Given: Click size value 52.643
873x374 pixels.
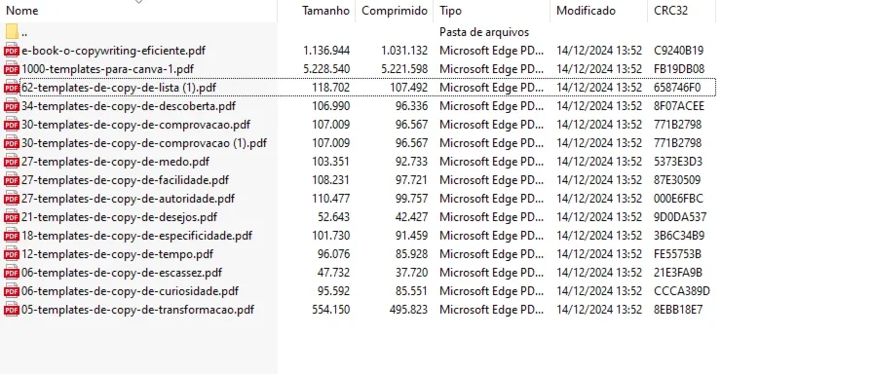Looking at the screenshot, I should [334, 217].
